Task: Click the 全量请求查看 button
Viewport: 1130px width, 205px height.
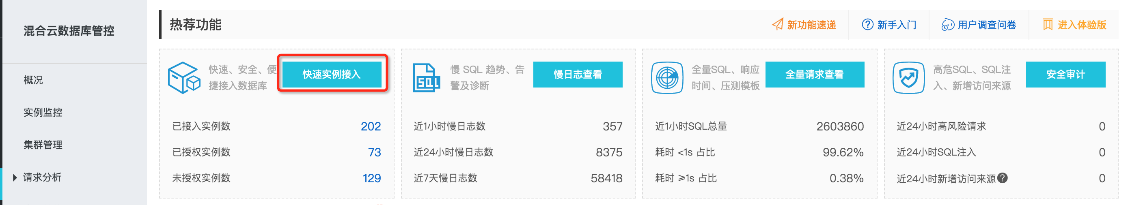Action: coord(815,75)
